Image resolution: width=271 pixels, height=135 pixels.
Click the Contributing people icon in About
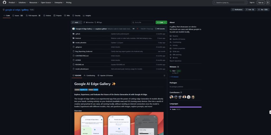click(x=171, y=42)
